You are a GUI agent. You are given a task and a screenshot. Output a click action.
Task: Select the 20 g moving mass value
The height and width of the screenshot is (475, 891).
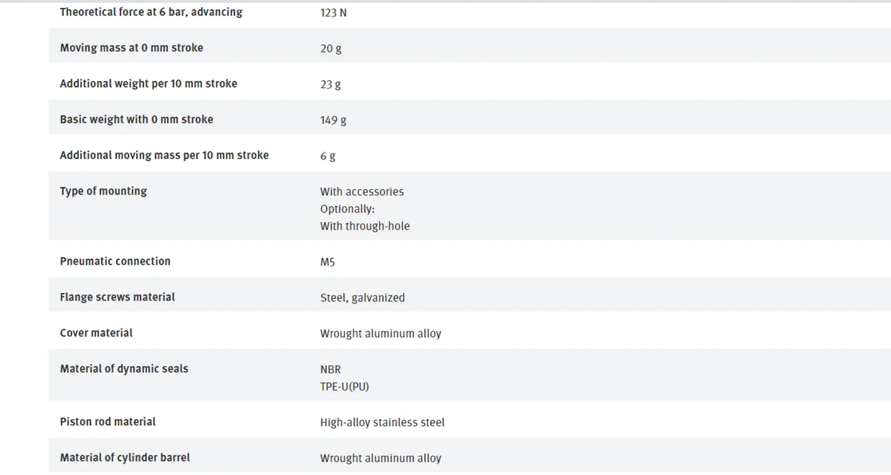[331, 49]
